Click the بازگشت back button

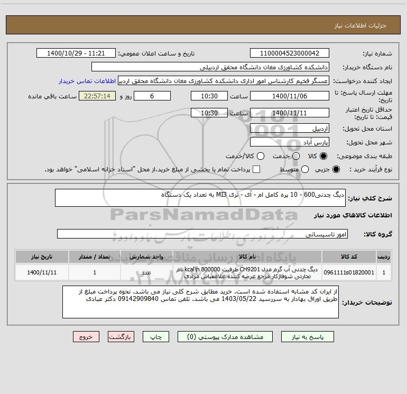[x=121, y=337]
